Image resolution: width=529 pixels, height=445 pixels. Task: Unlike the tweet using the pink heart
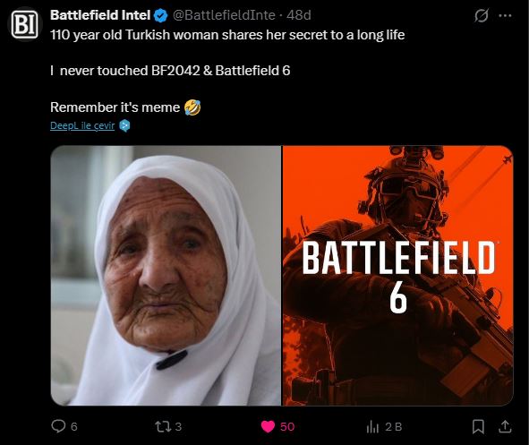click(268, 427)
